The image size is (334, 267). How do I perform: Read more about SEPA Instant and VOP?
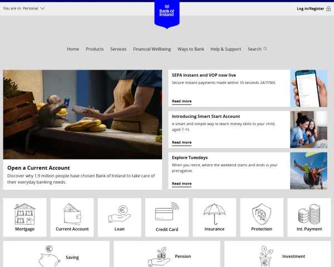(181, 101)
